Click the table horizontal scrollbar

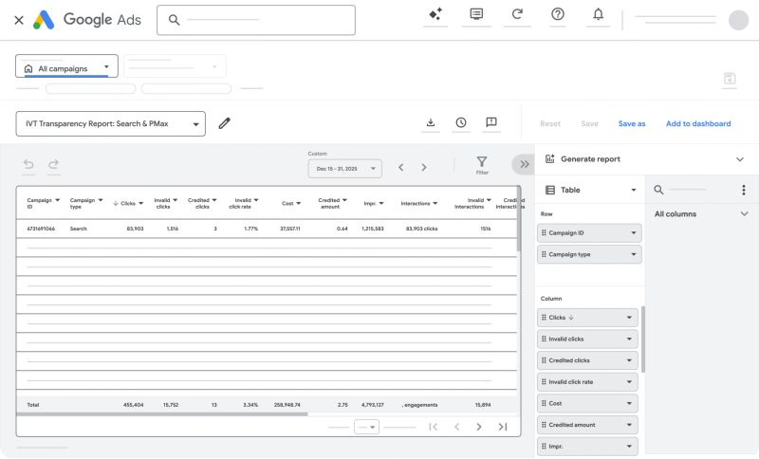tap(162, 414)
